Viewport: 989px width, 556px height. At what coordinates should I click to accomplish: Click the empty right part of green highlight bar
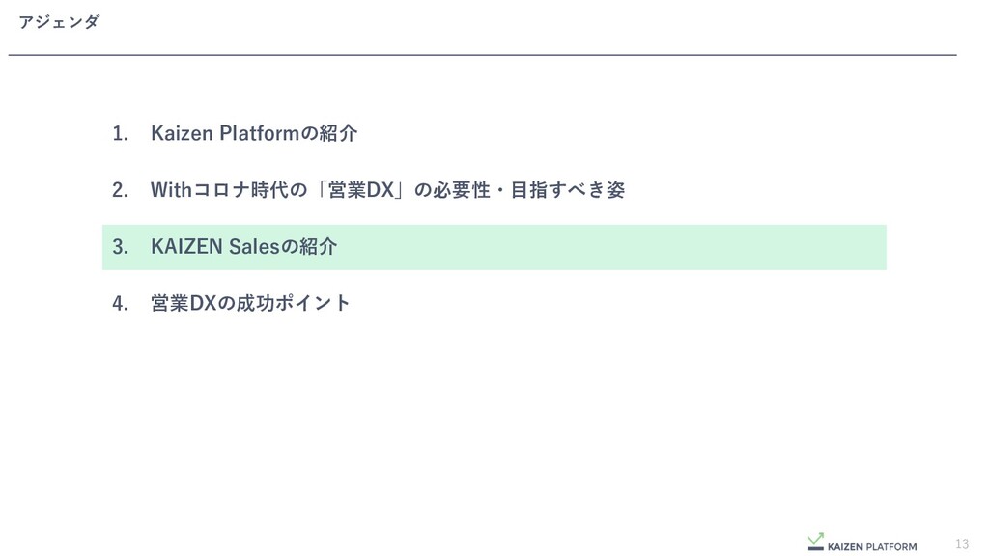tap(611, 247)
